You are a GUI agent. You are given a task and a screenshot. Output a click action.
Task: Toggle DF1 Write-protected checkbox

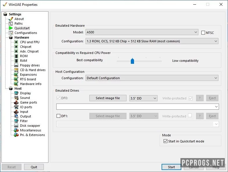190,115
